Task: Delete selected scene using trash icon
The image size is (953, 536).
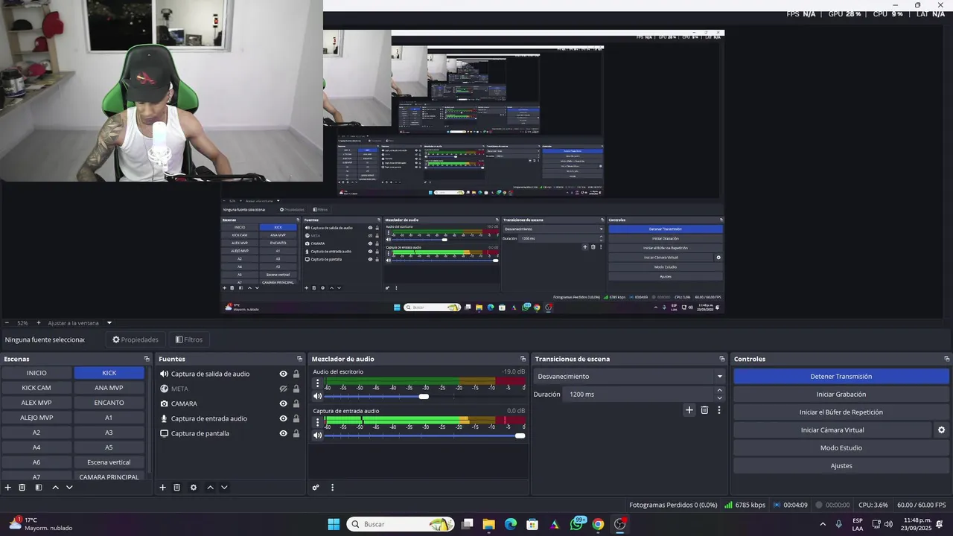Action: click(x=22, y=488)
